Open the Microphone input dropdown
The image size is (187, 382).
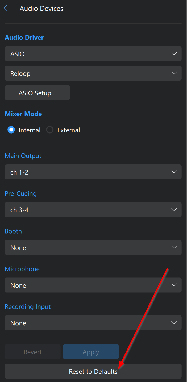tap(93, 285)
